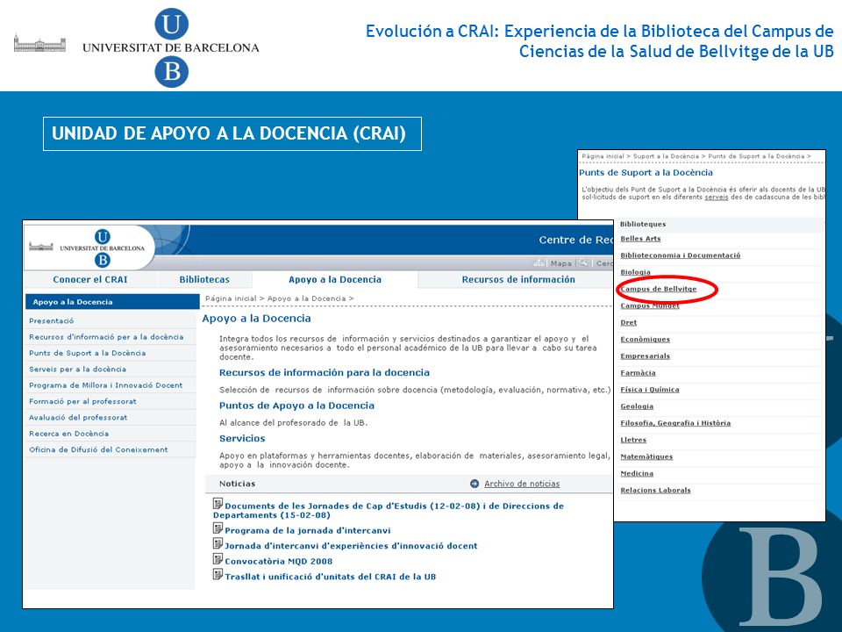Click Página inicial in the CRAI breadcrumb
This screenshot has width=842, height=632.
tap(231, 298)
